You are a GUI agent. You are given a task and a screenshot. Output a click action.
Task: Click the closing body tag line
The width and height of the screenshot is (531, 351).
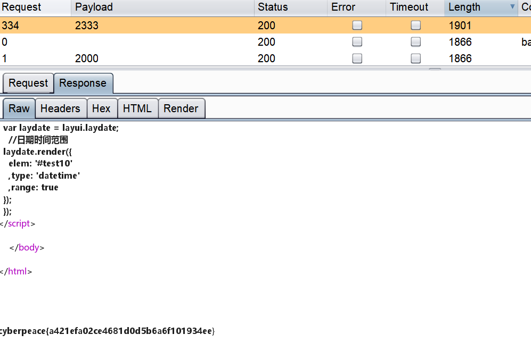(27, 247)
